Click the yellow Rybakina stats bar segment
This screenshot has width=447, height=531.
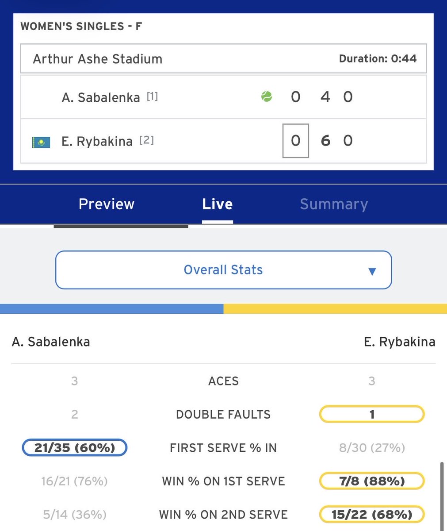pos(335,308)
